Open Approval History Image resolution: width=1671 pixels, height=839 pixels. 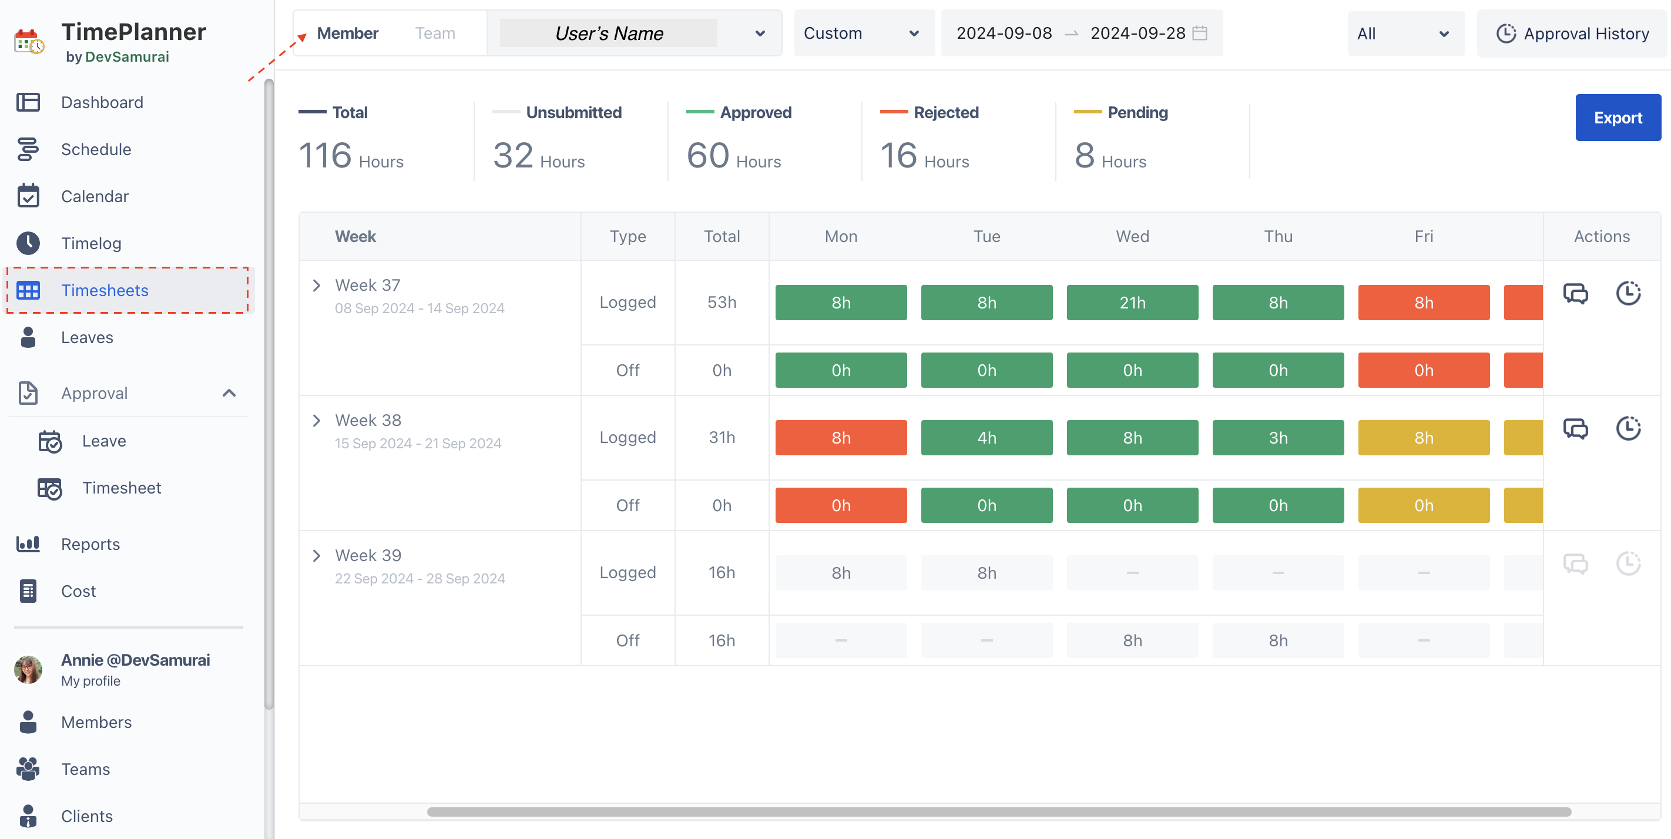coord(1572,33)
